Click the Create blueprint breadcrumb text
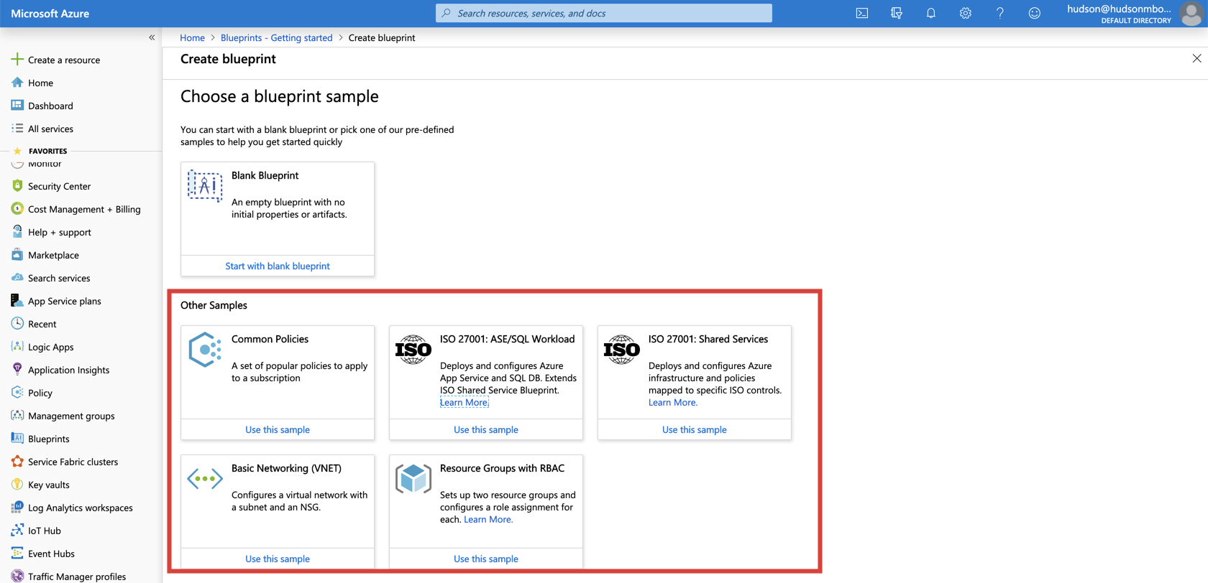This screenshot has width=1208, height=583. tap(382, 37)
